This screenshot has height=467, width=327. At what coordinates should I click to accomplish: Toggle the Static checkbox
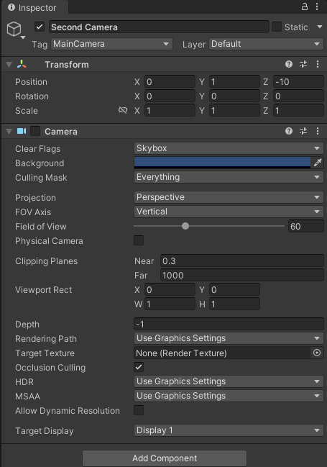277,27
